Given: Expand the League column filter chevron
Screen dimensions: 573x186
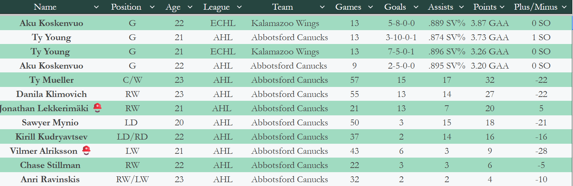Looking at the screenshot, I should [239, 7].
